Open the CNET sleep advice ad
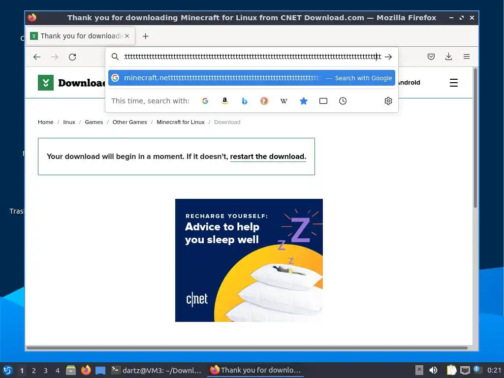Image resolution: width=504 pixels, height=378 pixels. (x=249, y=260)
